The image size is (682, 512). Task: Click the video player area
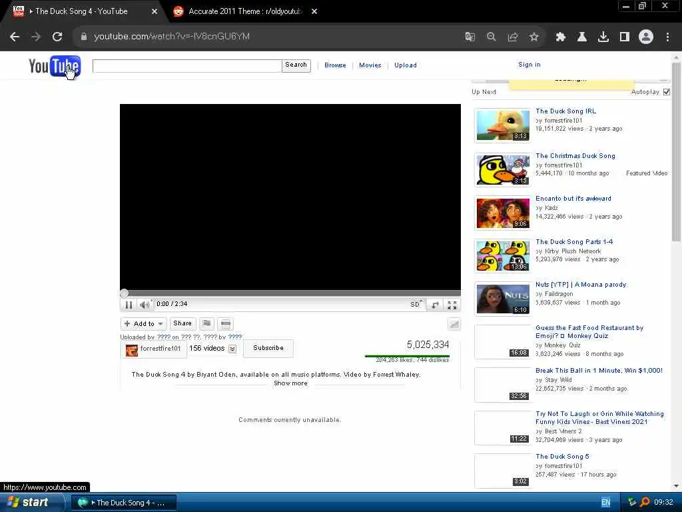pos(290,197)
